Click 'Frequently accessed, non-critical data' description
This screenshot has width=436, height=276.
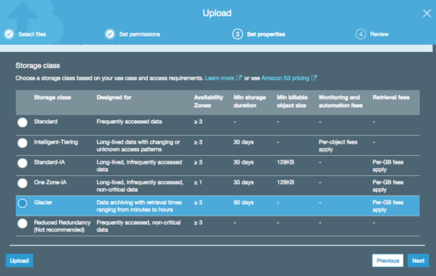[139, 226]
